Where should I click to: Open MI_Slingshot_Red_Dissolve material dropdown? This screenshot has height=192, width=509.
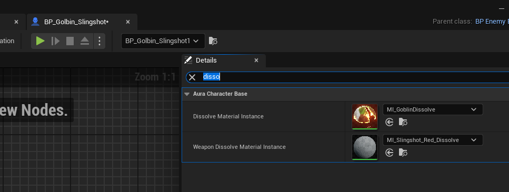433,140
